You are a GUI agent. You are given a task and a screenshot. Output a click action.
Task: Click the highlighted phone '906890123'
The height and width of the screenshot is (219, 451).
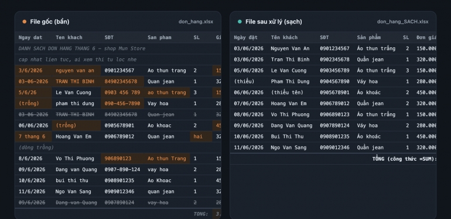click(x=122, y=158)
